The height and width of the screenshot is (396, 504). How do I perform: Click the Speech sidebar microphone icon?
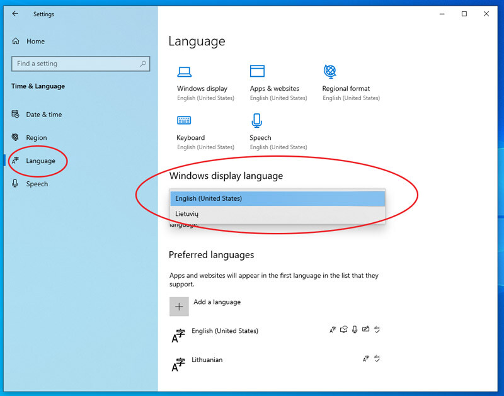coord(14,183)
